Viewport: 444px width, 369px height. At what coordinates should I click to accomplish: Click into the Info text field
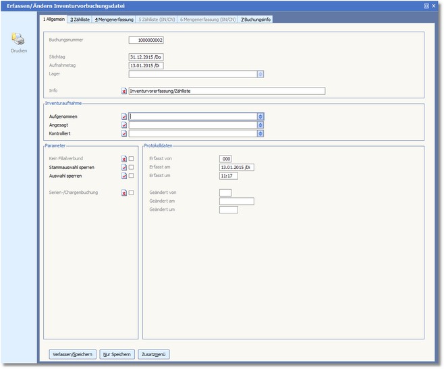[227, 91]
